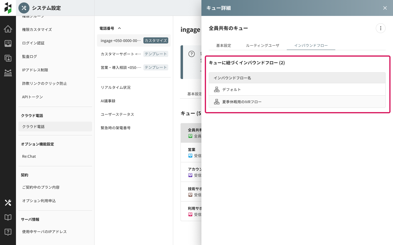The width and height of the screenshot is (393, 245).
Task: Open the system settings tools icon in rail
Action: 8,203
